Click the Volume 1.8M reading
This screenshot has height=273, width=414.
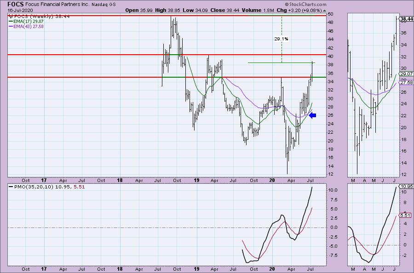click(x=258, y=10)
